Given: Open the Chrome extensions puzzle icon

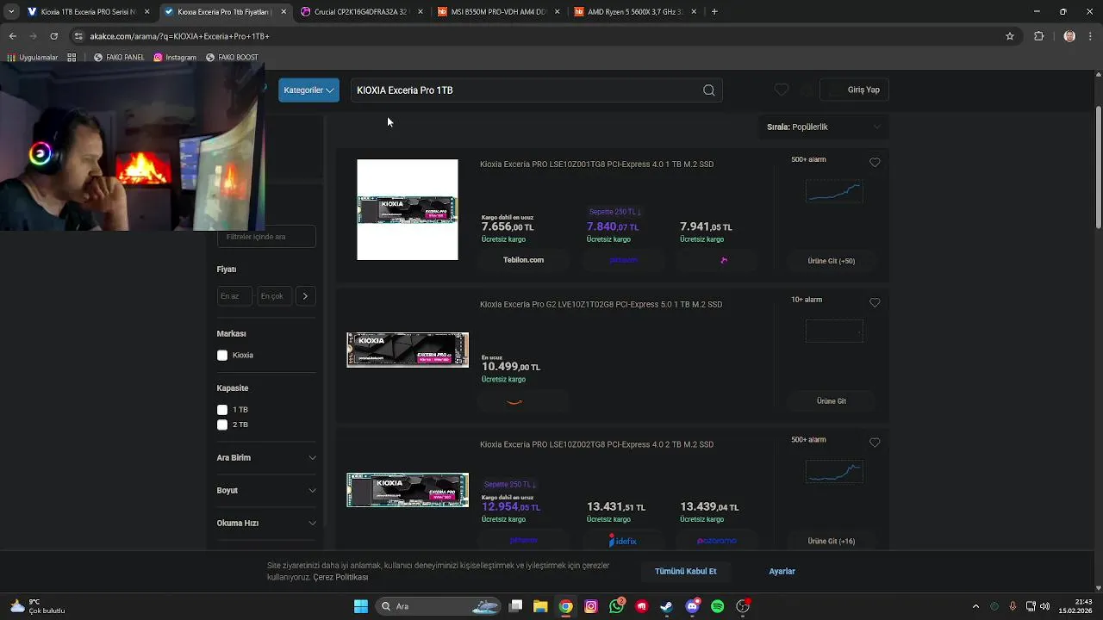Looking at the screenshot, I should [1038, 36].
